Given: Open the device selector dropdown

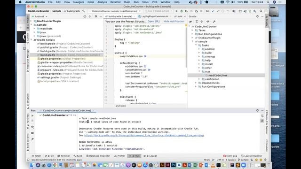Looking at the screenshot, I should point(158,11).
